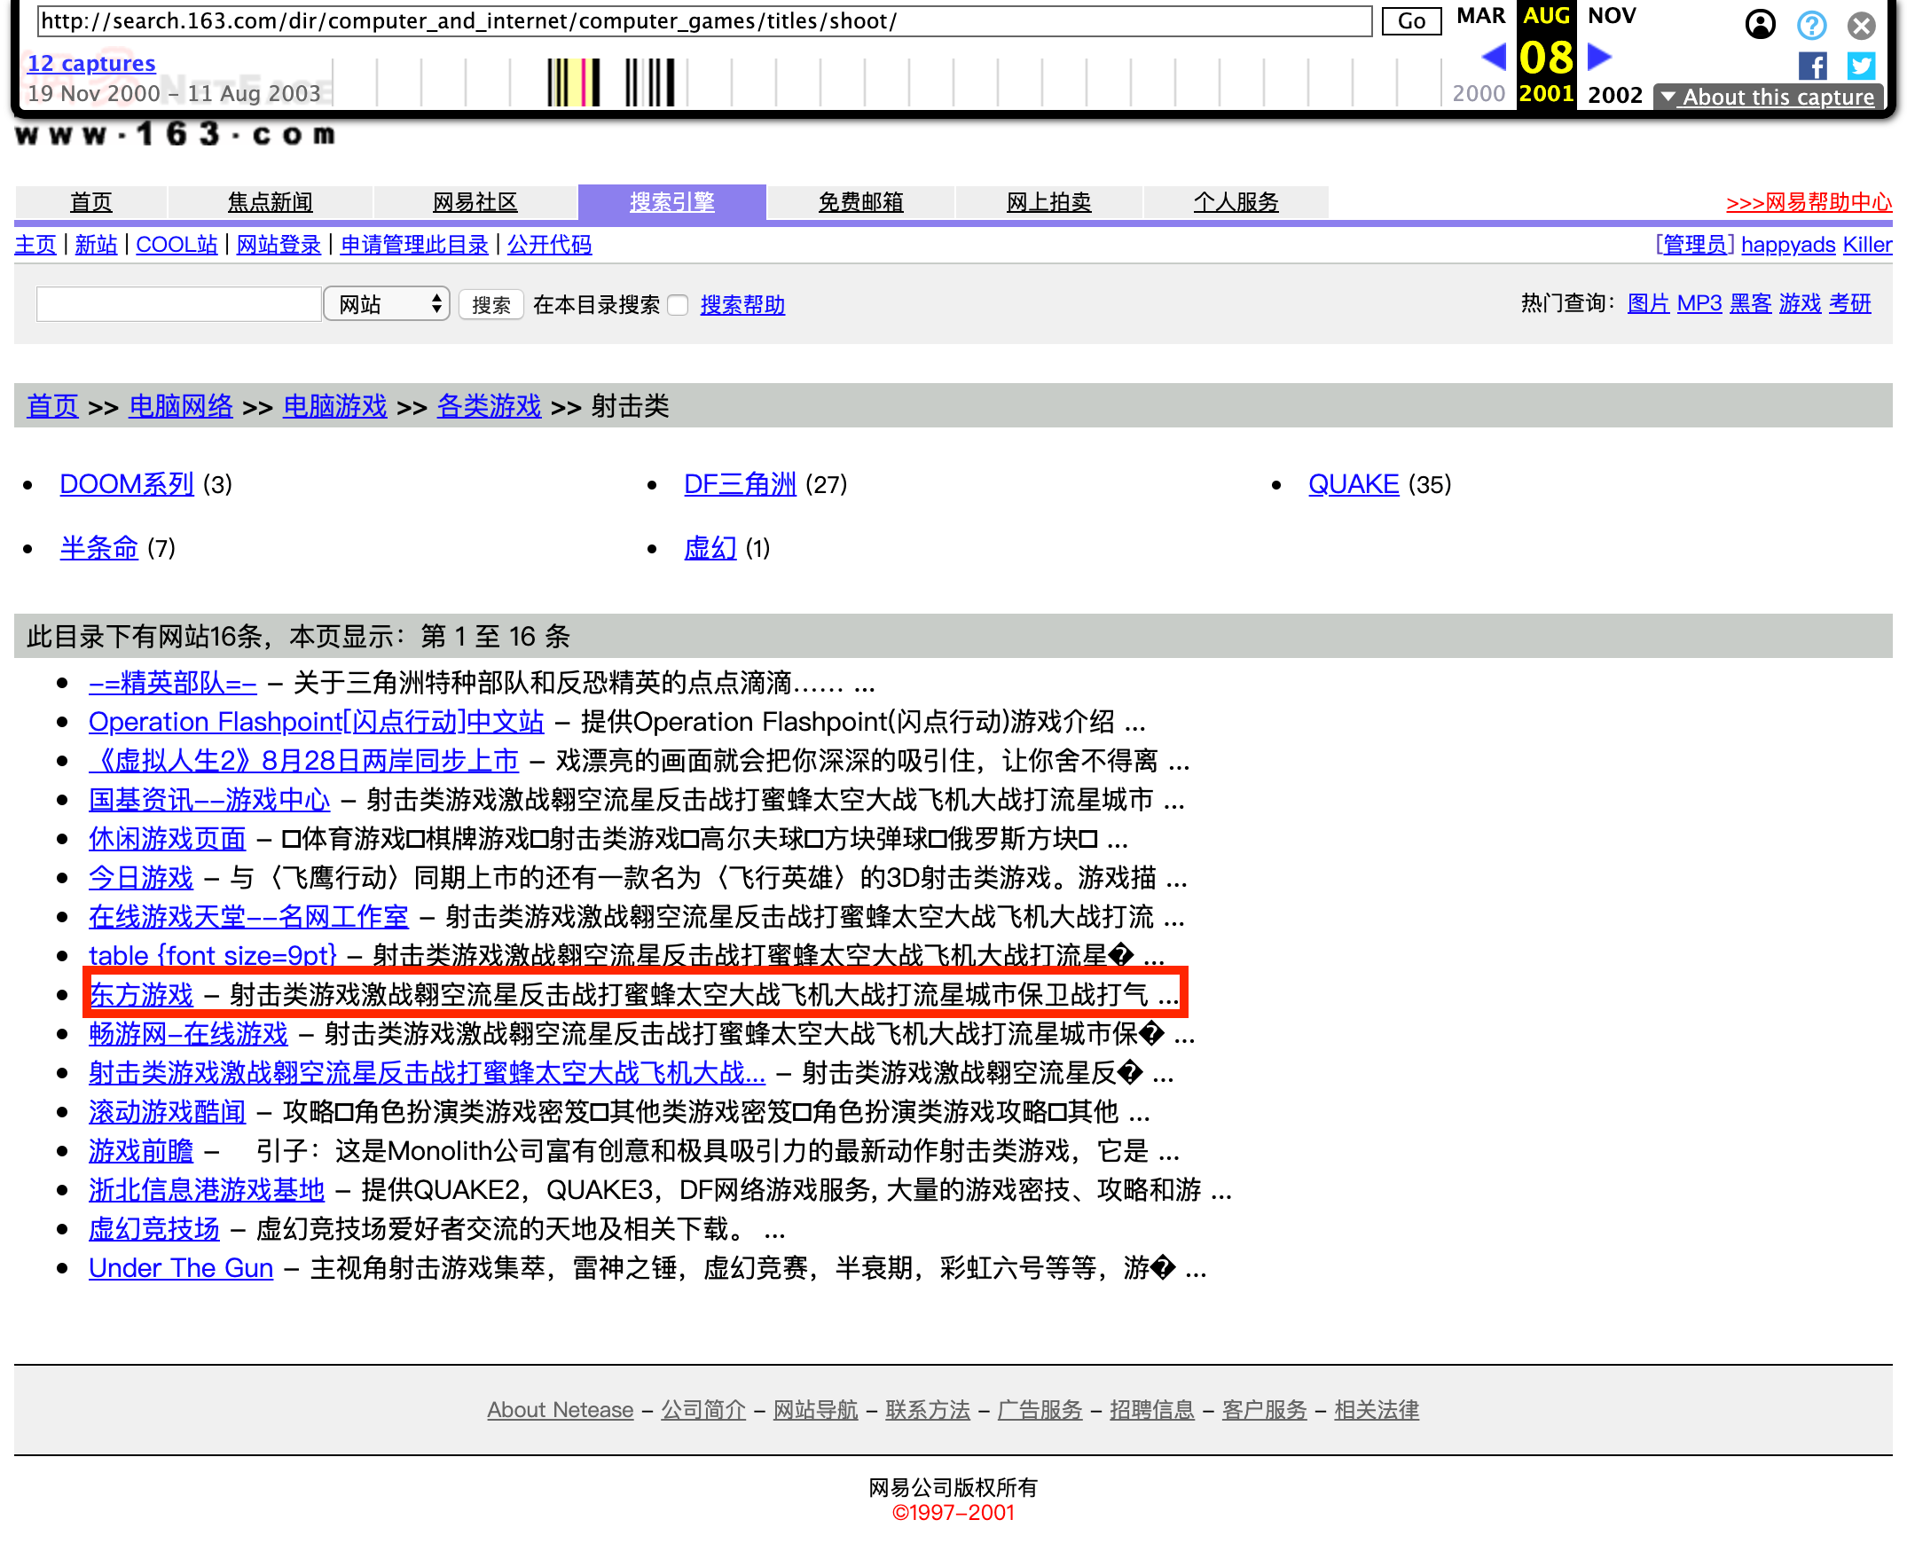This screenshot has width=1907, height=1559.
Task: Toggle the 在本目录搜索 checkbox
Action: [679, 305]
